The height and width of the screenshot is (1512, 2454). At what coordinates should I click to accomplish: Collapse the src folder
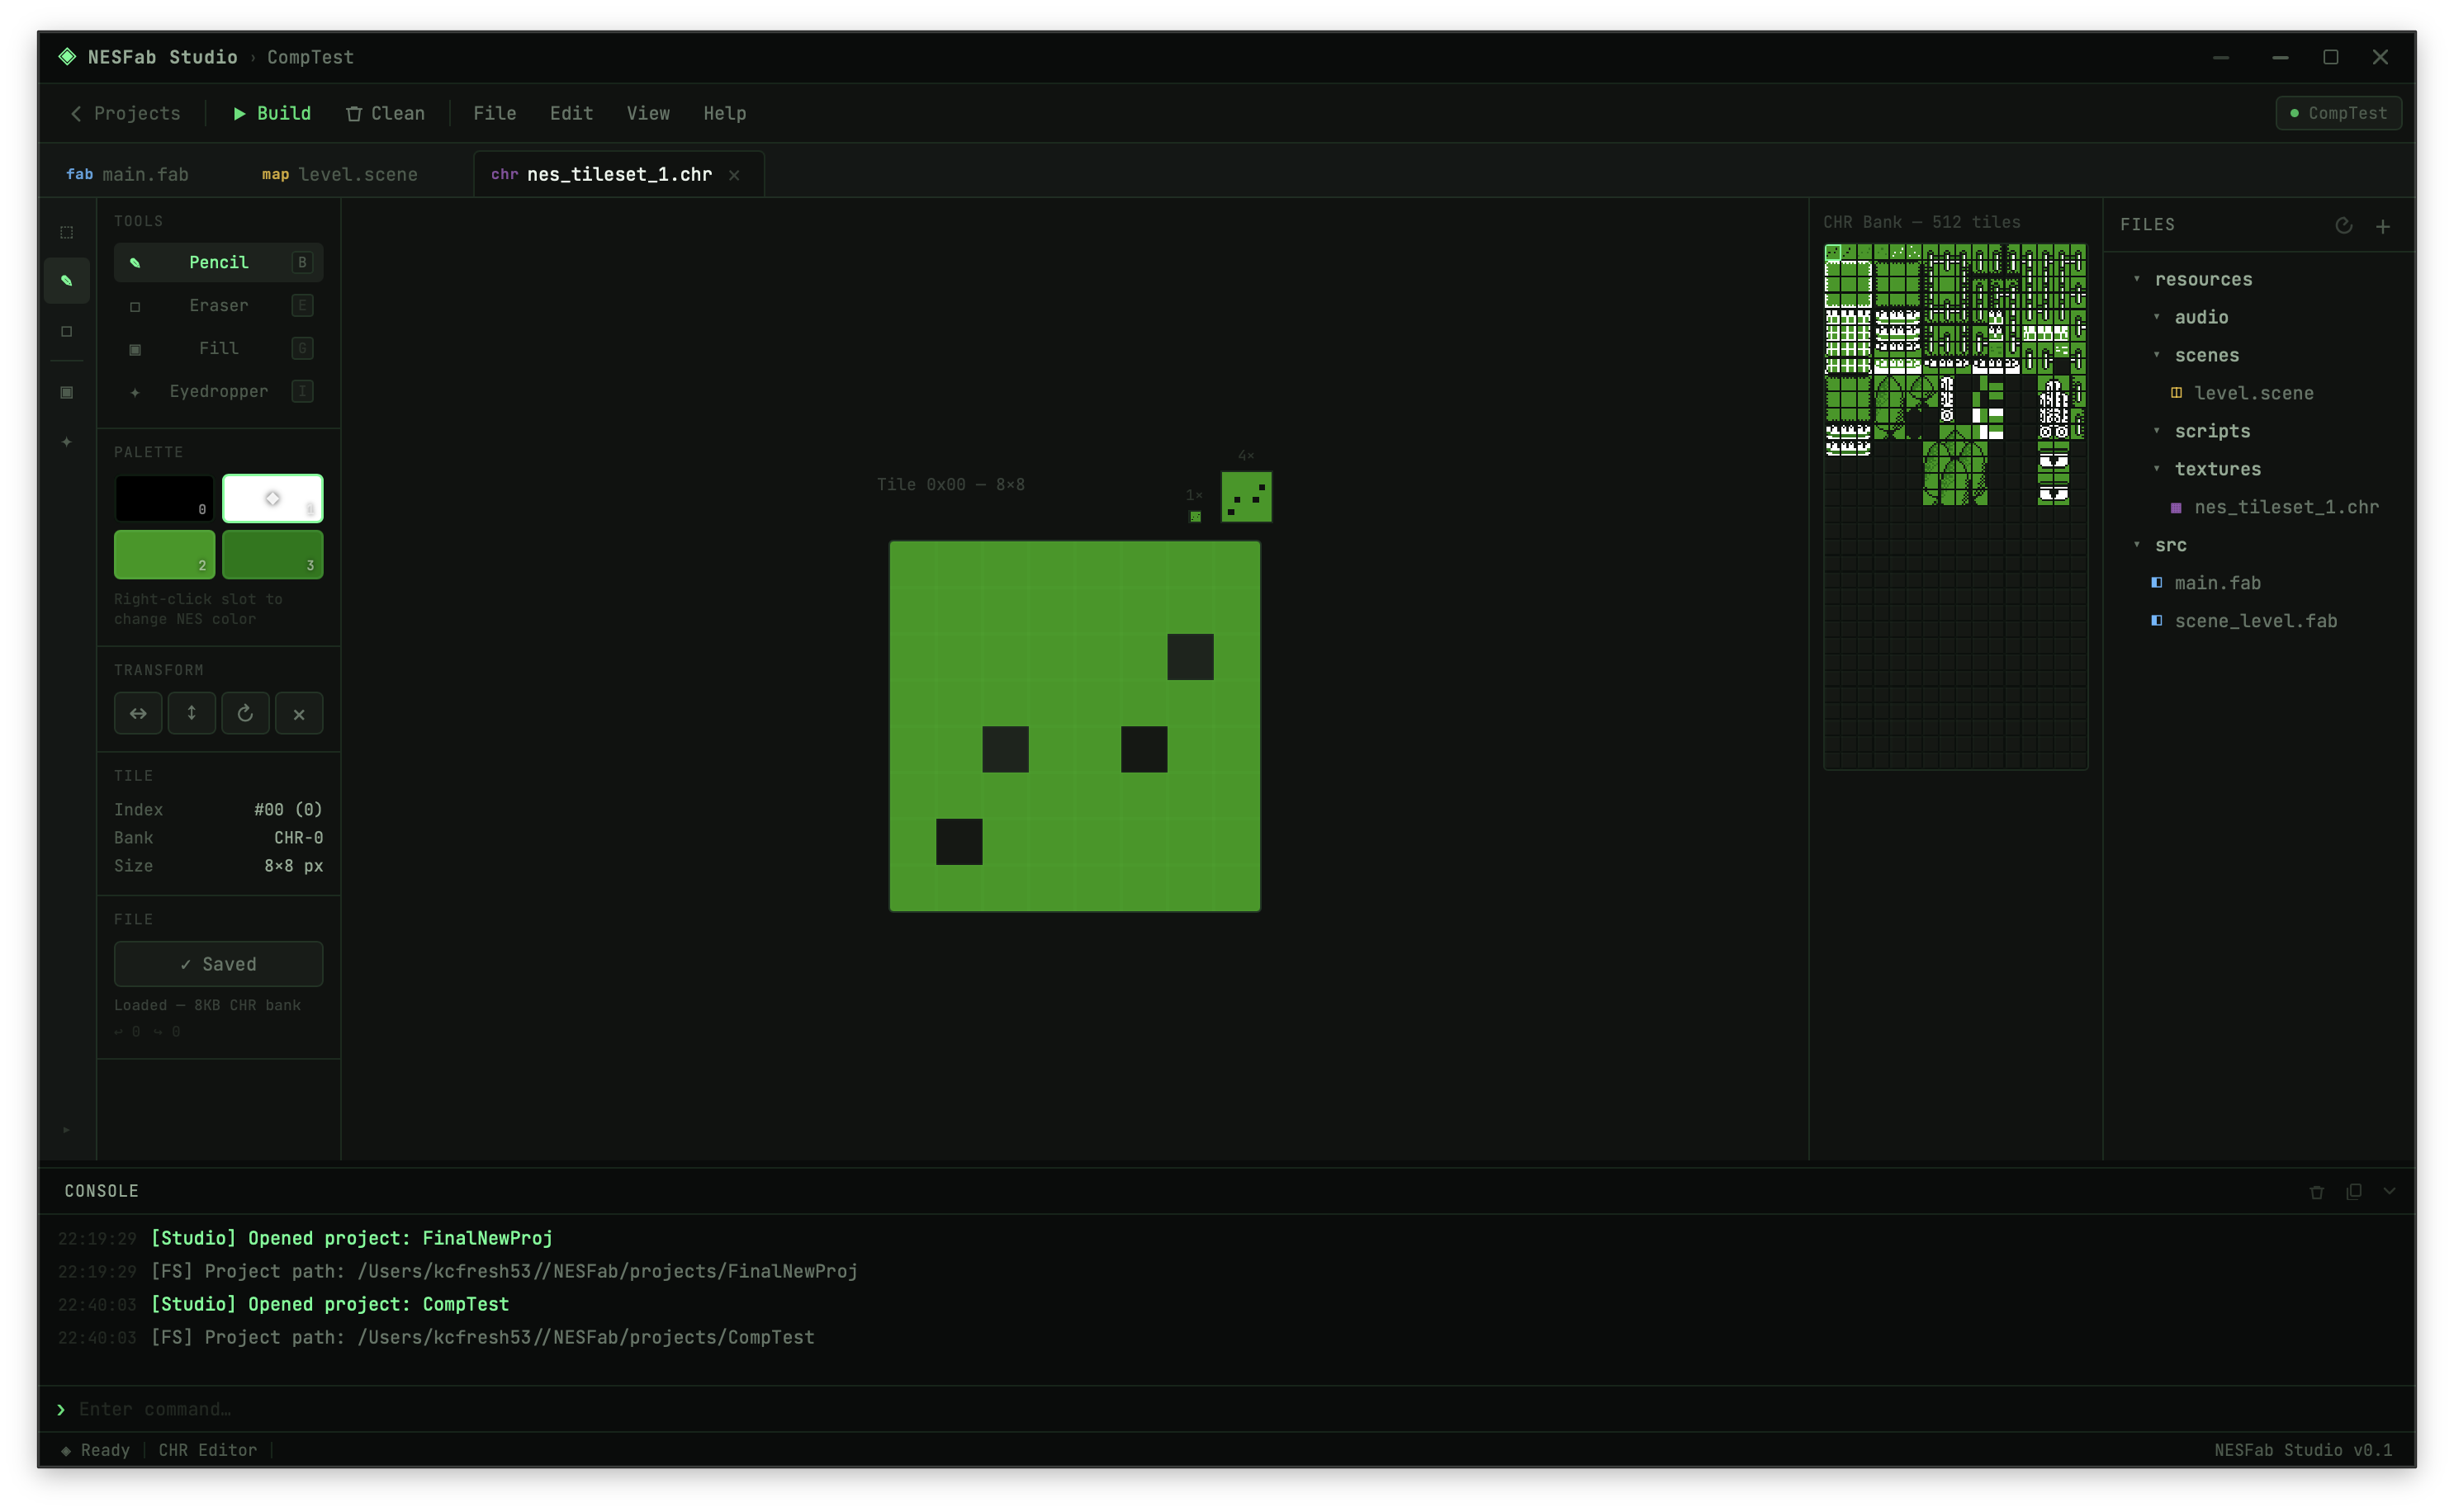click(x=2137, y=545)
